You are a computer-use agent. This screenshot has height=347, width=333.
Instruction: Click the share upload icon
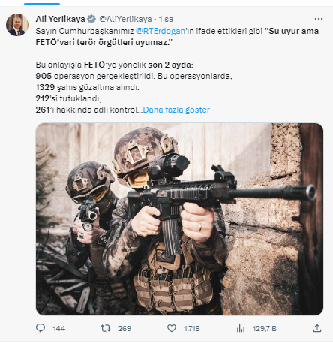(x=317, y=328)
